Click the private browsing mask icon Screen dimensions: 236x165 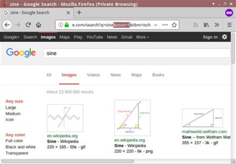[229, 13]
